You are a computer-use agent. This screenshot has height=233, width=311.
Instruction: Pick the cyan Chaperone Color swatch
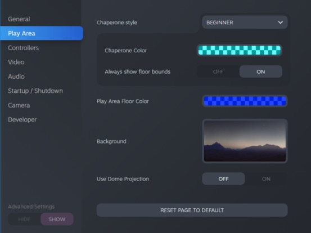tap(240, 50)
